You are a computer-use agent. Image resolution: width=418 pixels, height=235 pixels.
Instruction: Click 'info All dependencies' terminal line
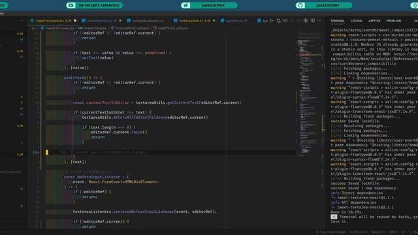click(353, 202)
